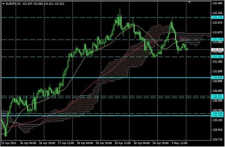Click the EURJPY,H1 chart title text
The height and width of the screenshot is (147, 225).
tap(13, 4)
